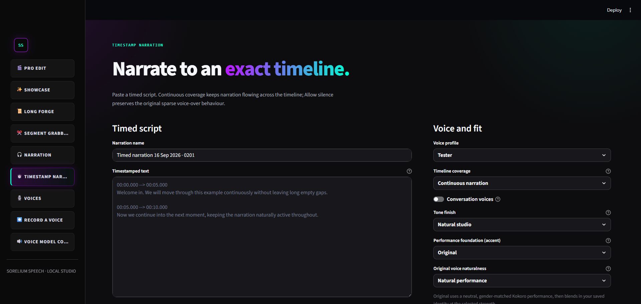
Task: Show help for Original voice naturalness
Action: tap(608, 269)
